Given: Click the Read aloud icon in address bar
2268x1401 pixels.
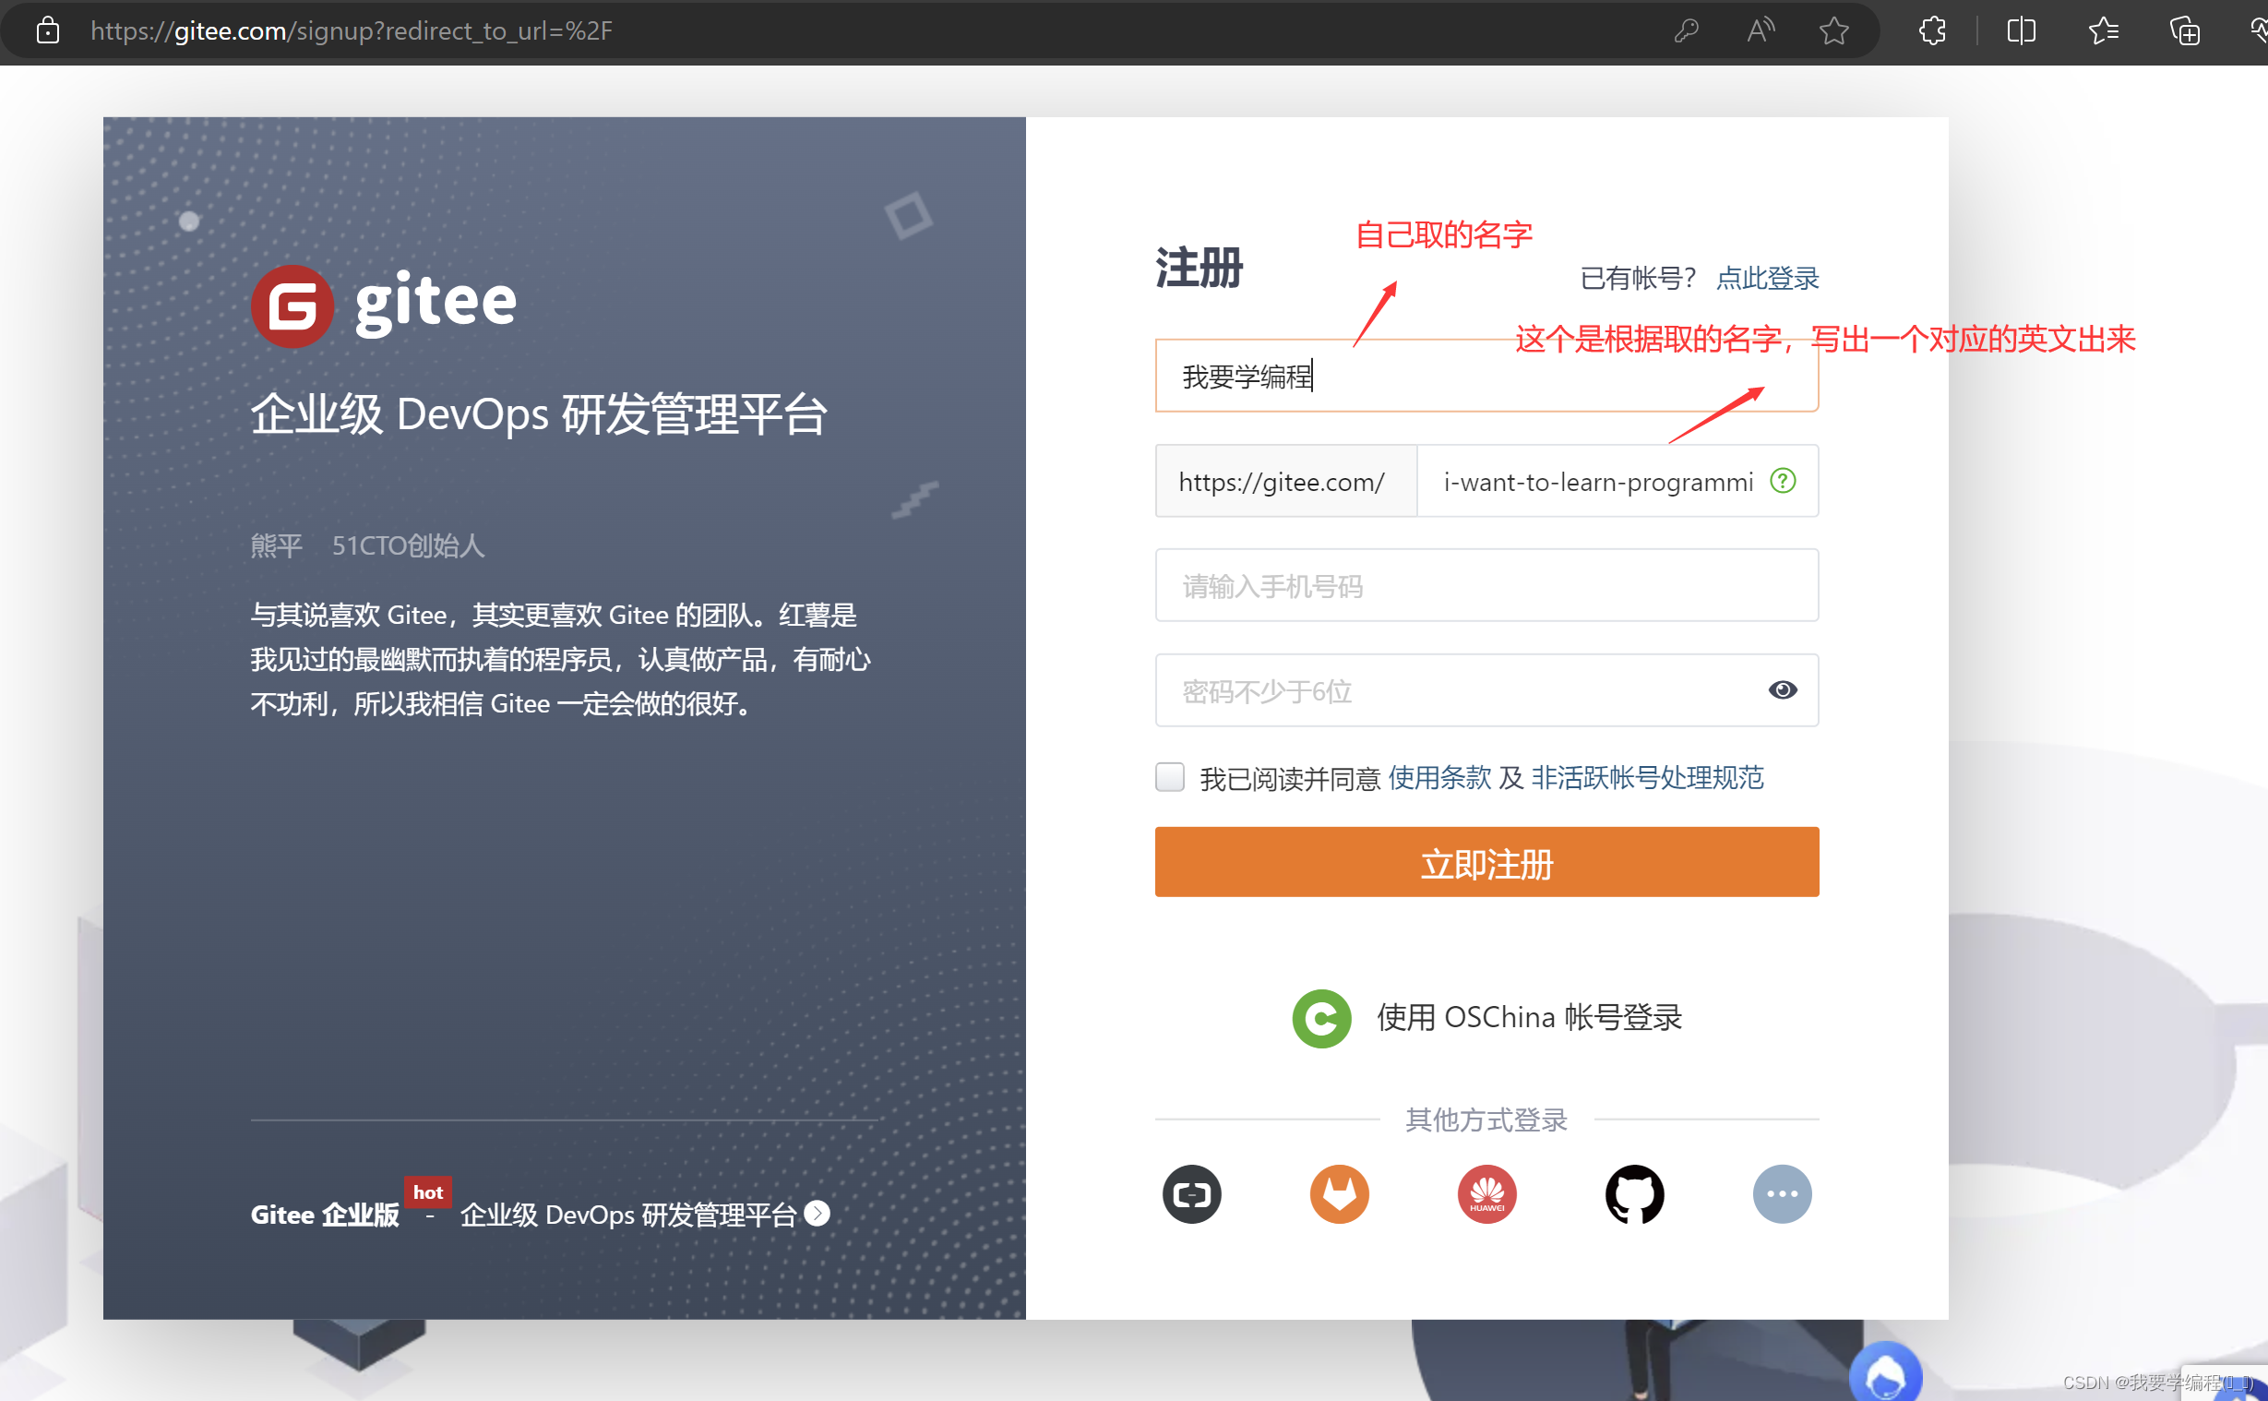Looking at the screenshot, I should [1760, 31].
